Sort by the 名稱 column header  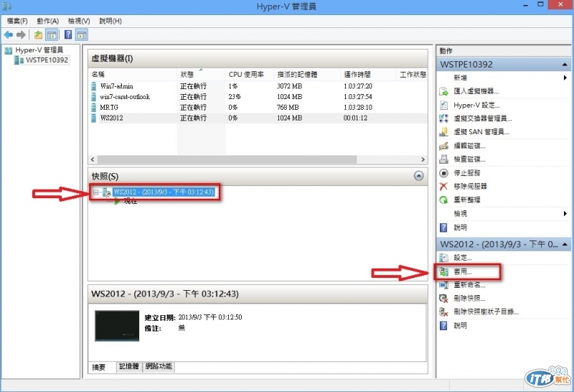(x=133, y=75)
